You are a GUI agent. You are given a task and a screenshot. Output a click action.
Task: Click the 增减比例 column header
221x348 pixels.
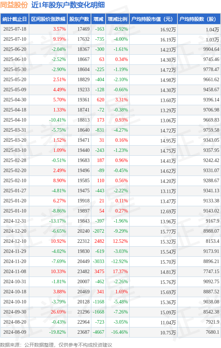pos(117,19)
